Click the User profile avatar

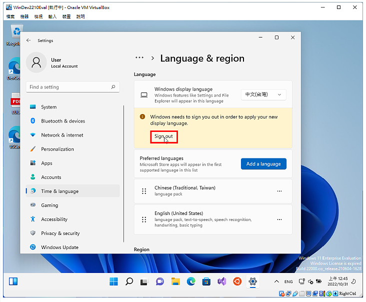tap(36, 62)
